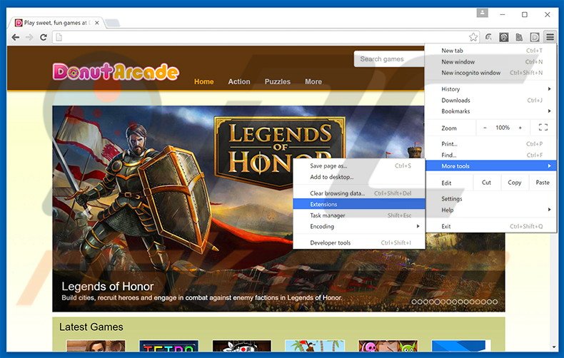Click the Search games box
This screenshot has width=564, height=358.
pyautogui.click(x=389, y=59)
